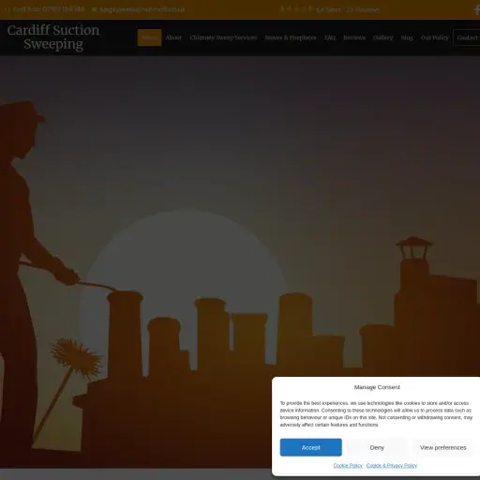The image size is (480, 480).
Task: Deny cookies in Manage Consent dialog
Action: [x=377, y=447]
